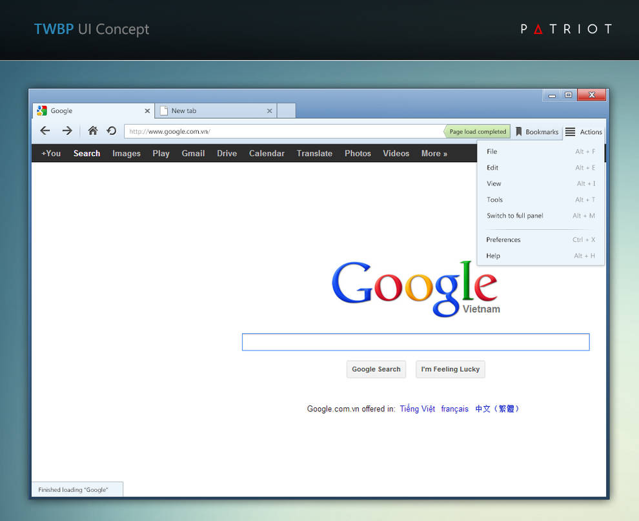Open the home page icon
639x521 pixels.
pos(93,131)
